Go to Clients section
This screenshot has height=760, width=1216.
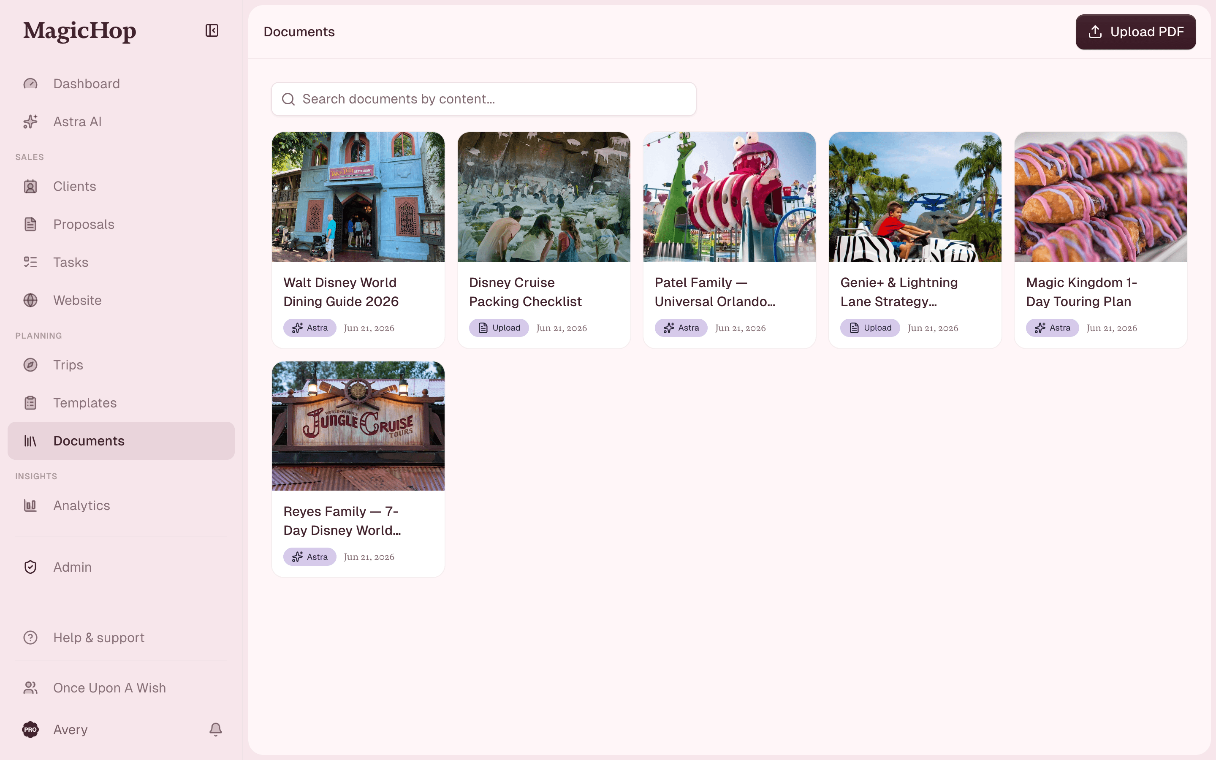pos(121,187)
